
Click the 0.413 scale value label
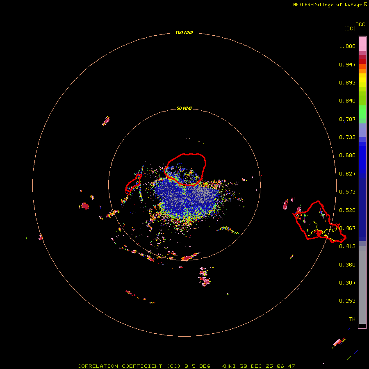[347, 246]
